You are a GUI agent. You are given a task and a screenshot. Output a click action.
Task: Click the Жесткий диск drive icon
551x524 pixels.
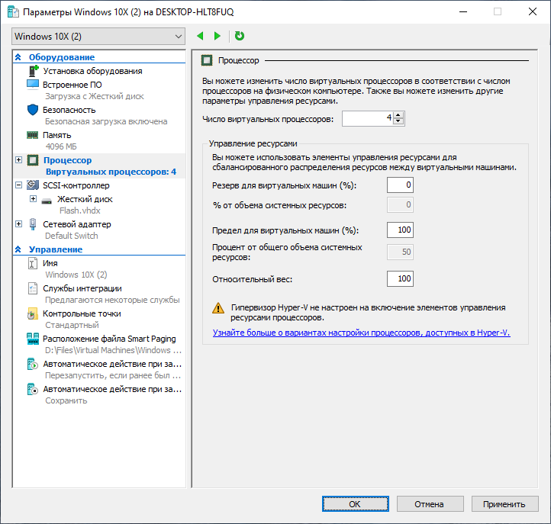[x=47, y=201]
